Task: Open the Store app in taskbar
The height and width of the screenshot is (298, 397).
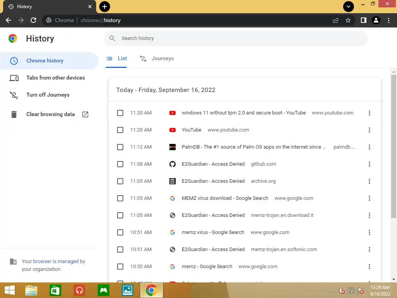Action: [55, 290]
